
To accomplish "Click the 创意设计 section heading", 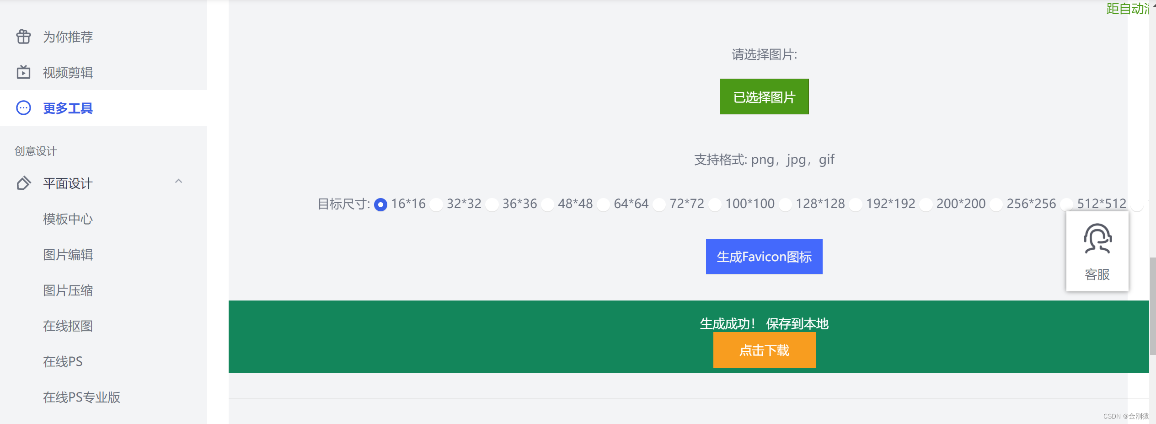I will tap(36, 151).
